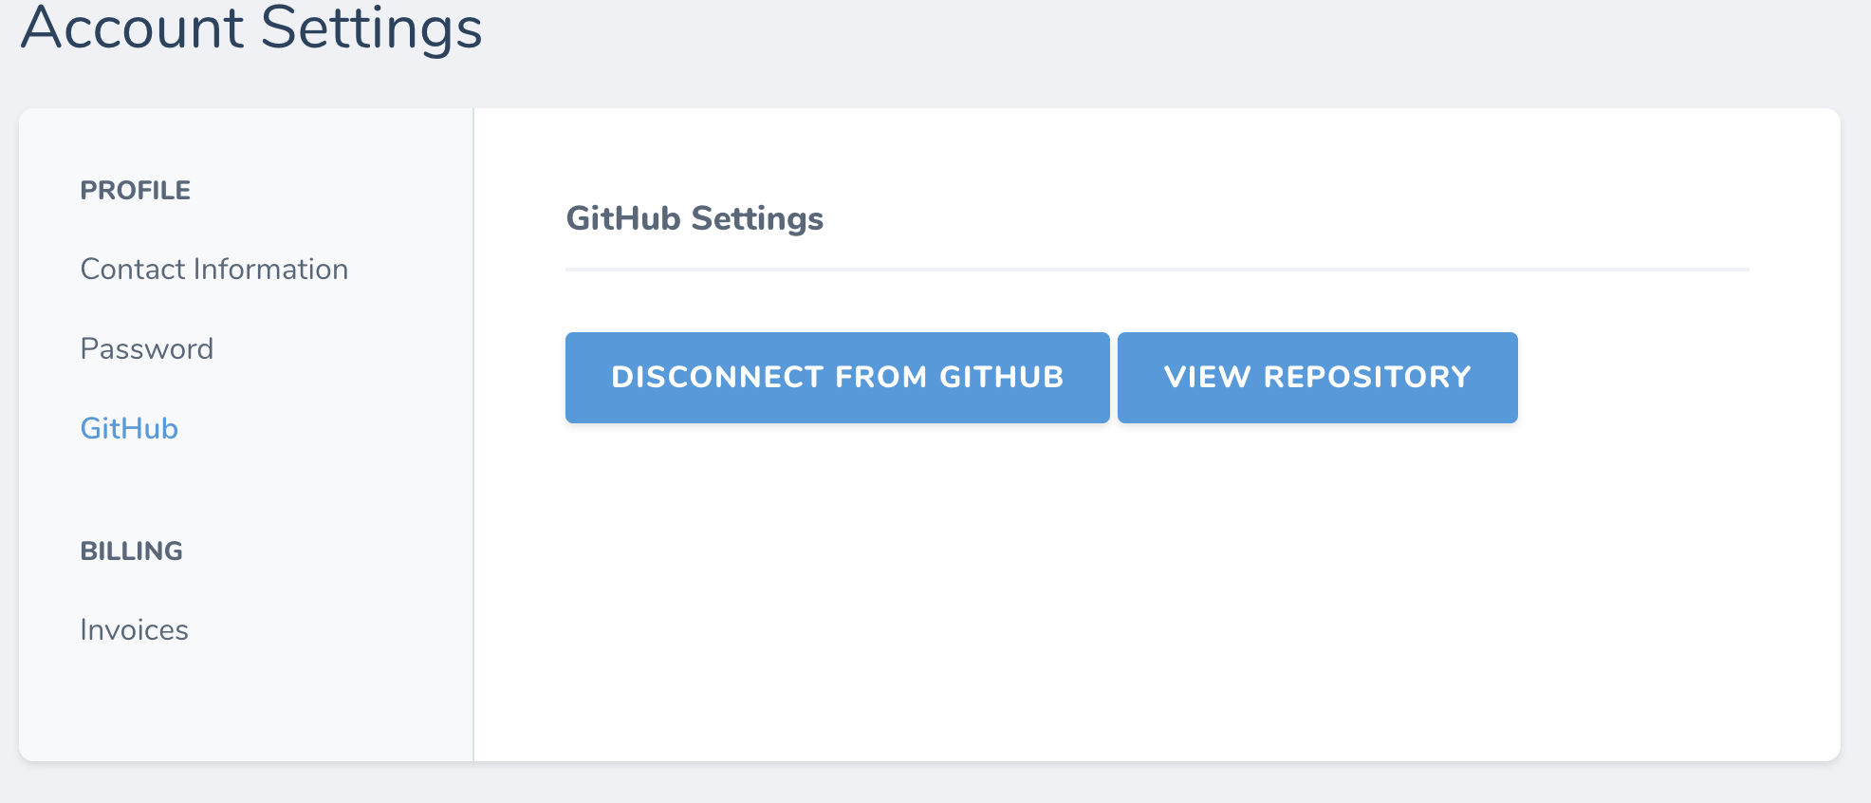View your connected GitHub repository

(x=1317, y=377)
